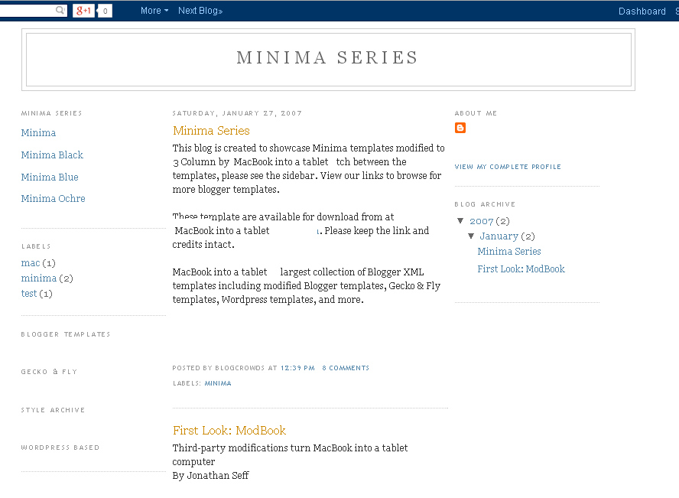679x498 pixels.
Task: Click the MINIMA SERIES blog header title
Action: [327, 57]
